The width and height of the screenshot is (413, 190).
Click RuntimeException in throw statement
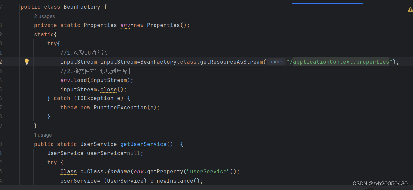click(120, 107)
